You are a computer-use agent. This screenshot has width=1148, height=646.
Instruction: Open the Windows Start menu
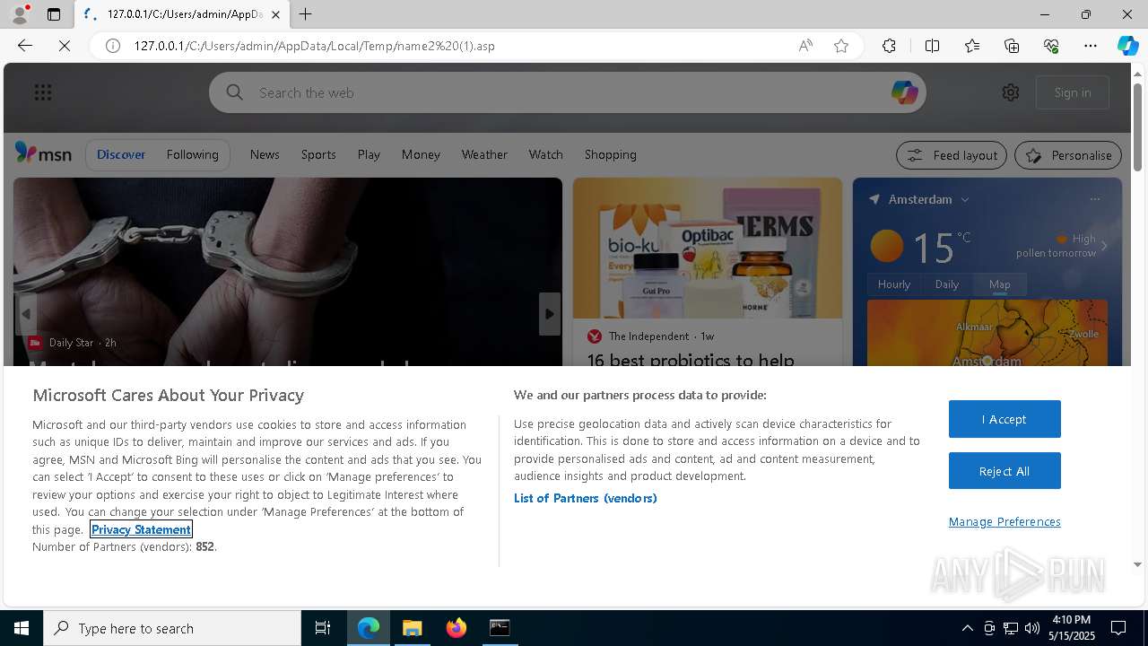[22, 628]
